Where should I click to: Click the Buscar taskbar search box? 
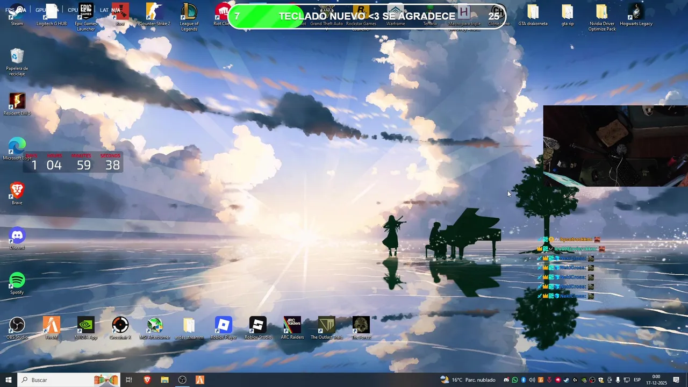[x=69, y=380]
